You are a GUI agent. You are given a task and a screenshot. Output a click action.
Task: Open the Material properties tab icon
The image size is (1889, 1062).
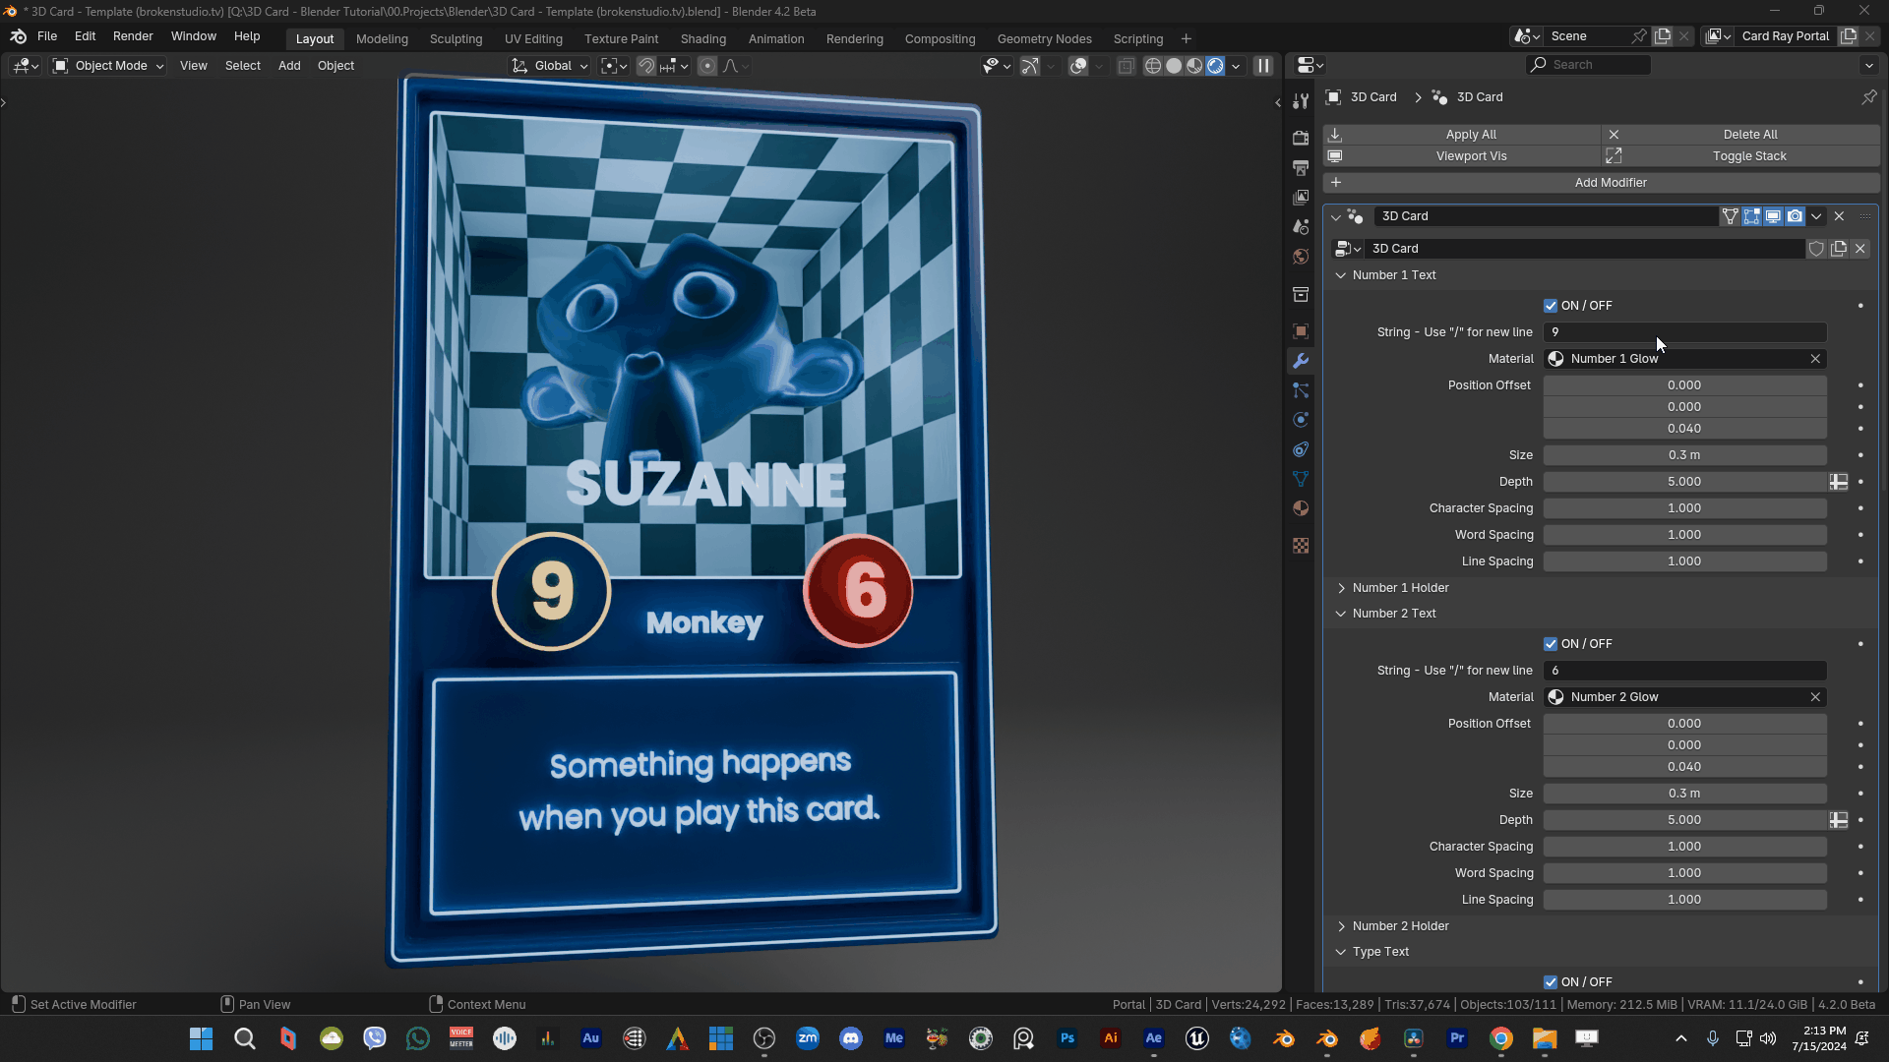pyautogui.click(x=1301, y=508)
